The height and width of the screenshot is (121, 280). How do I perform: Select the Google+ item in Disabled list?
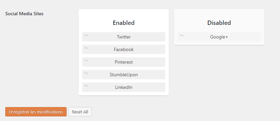point(219,37)
